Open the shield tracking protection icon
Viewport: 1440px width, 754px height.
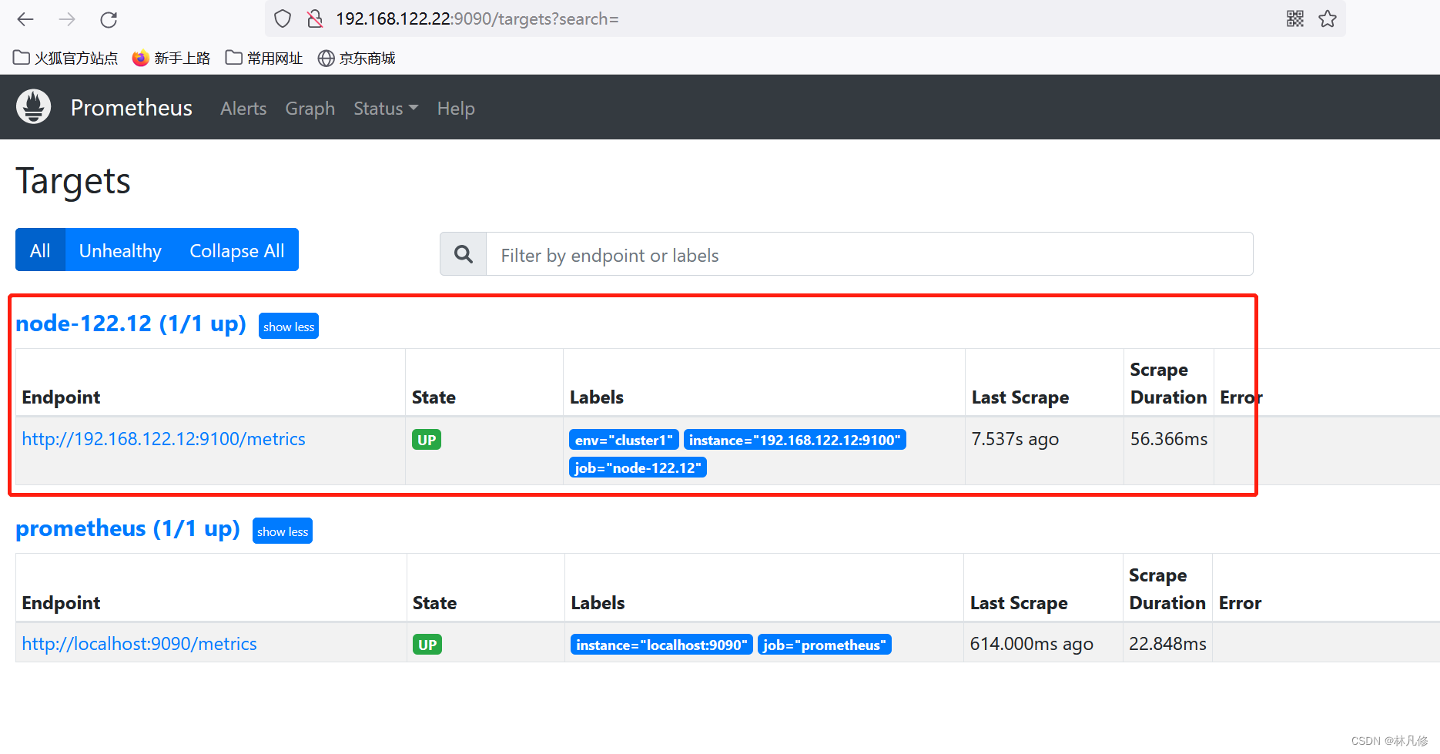point(283,18)
